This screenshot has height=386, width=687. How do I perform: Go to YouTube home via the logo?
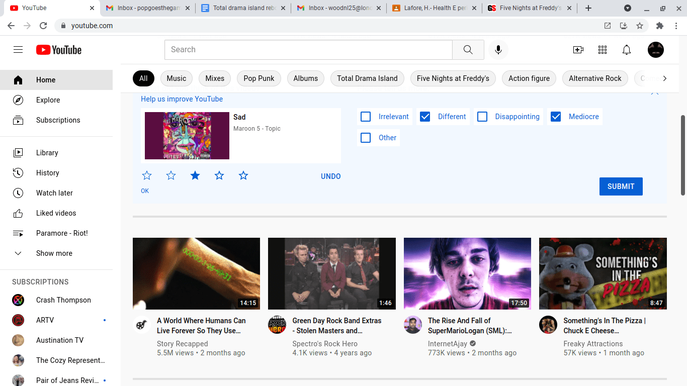[x=59, y=50]
